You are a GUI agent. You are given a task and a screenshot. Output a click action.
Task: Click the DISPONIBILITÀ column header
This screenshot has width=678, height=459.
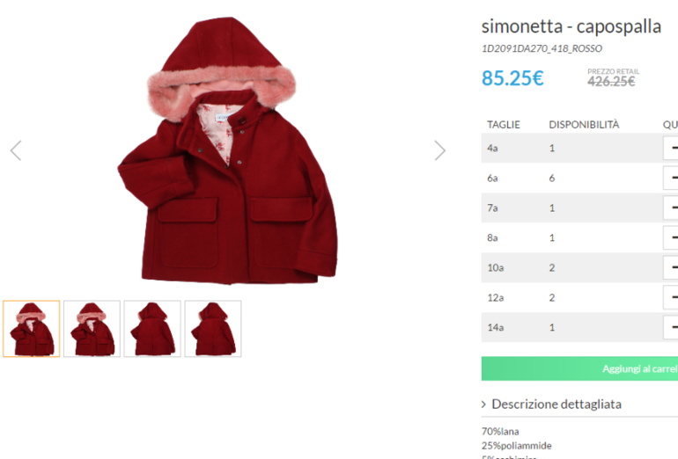pyautogui.click(x=584, y=124)
